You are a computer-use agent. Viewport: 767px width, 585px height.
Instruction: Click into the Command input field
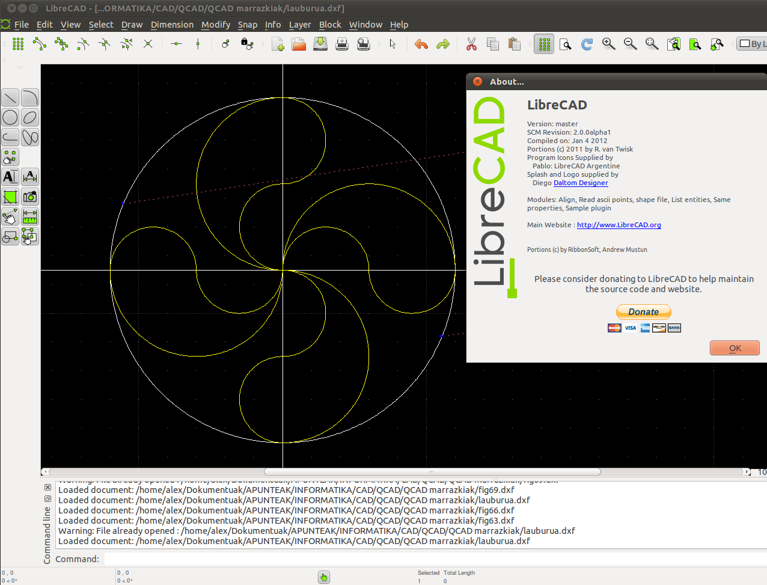click(x=436, y=559)
